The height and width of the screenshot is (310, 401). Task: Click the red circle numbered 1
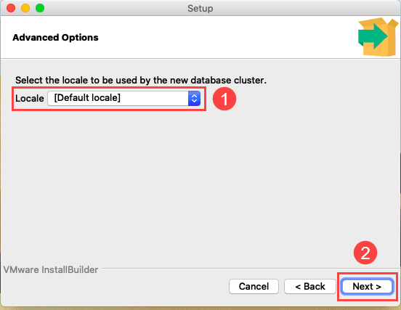[224, 99]
